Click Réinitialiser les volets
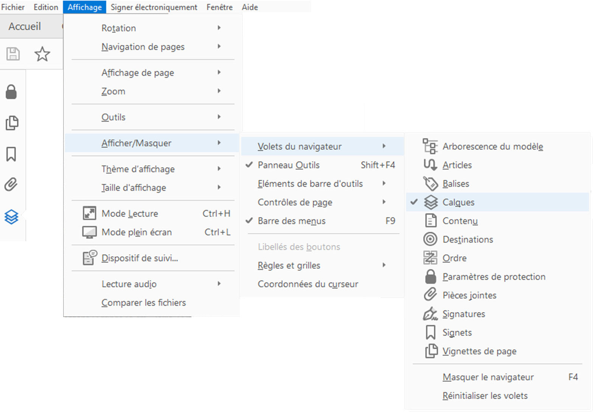Image resolution: width=593 pixels, height=412 pixels. pyautogui.click(x=485, y=396)
